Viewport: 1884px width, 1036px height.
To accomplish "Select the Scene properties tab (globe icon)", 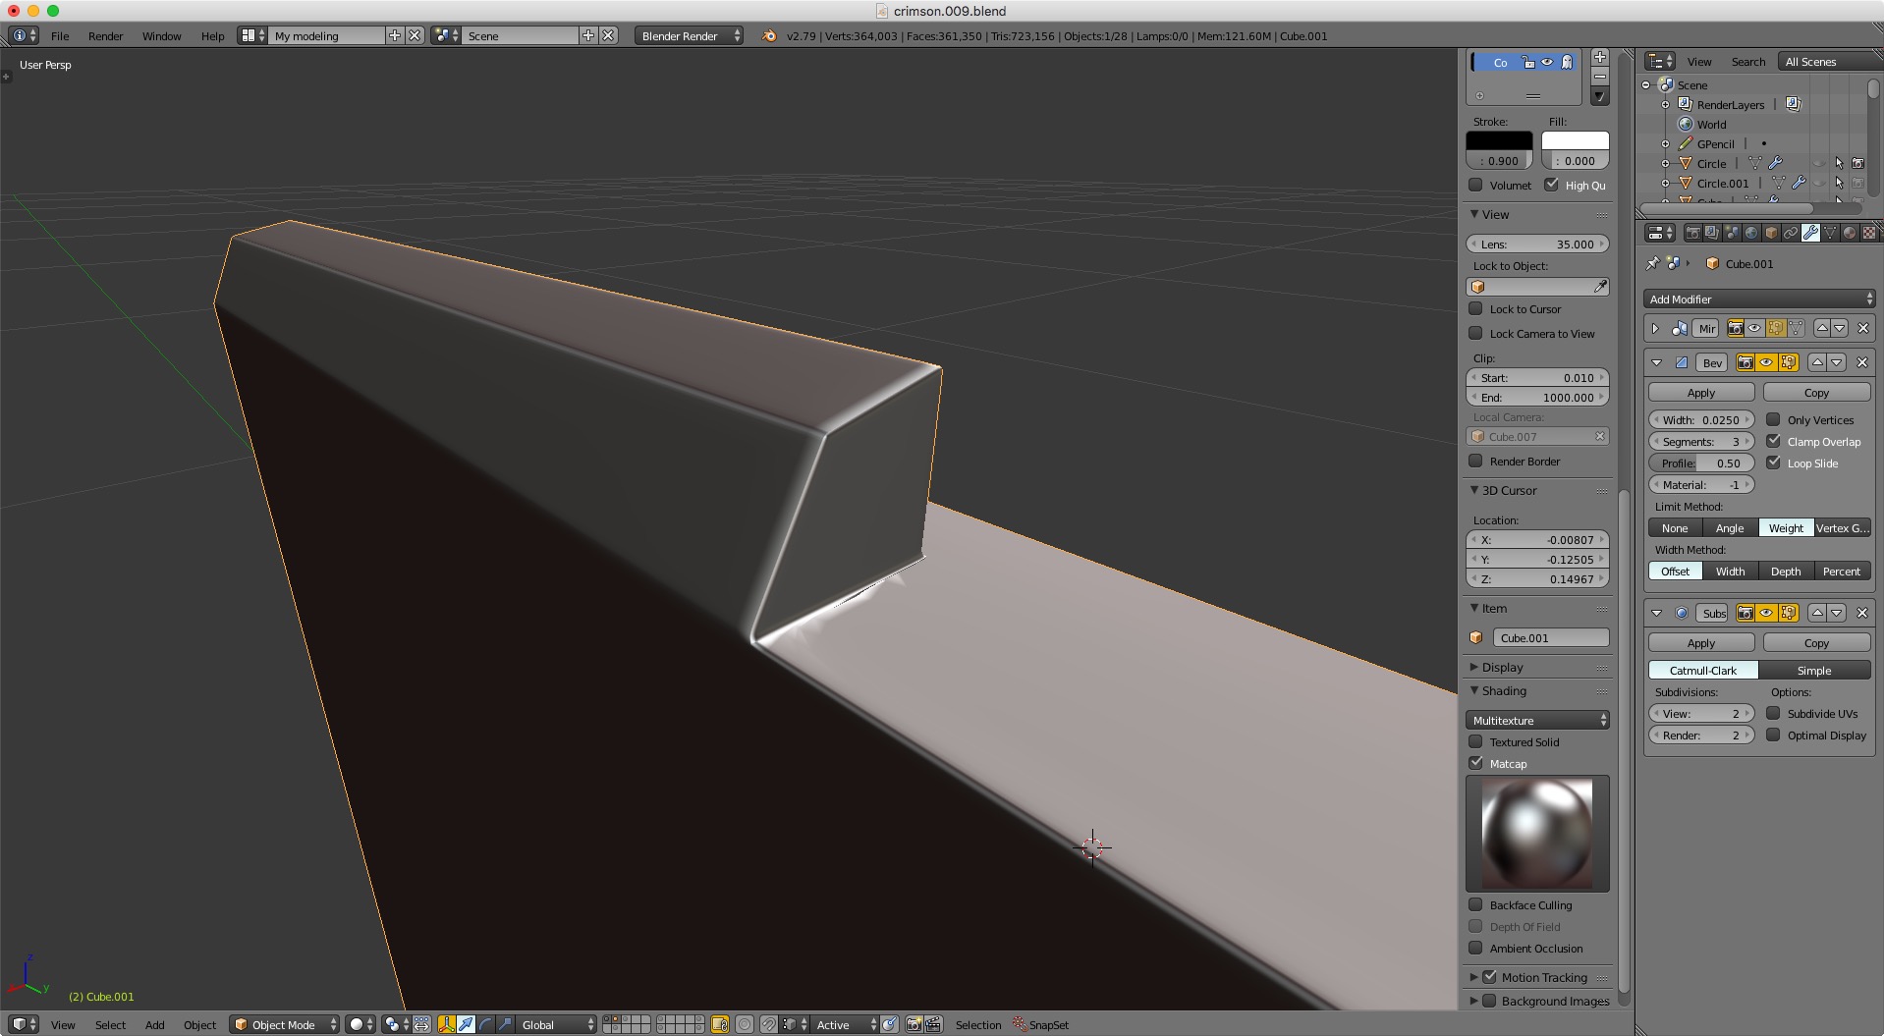I will click(1750, 233).
